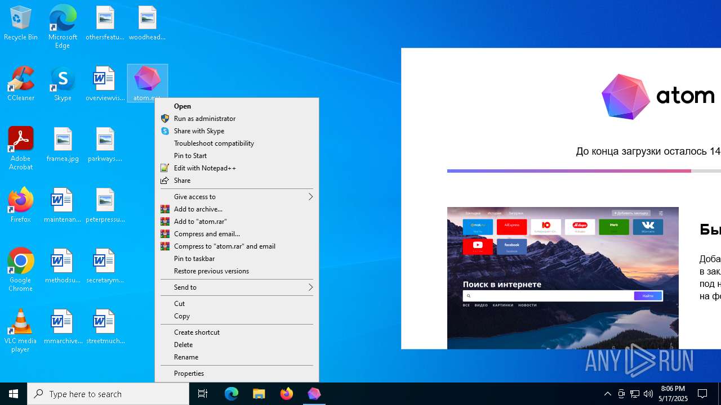Open the volume control tray icon
This screenshot has height=405, width=721.
[648, 394]
